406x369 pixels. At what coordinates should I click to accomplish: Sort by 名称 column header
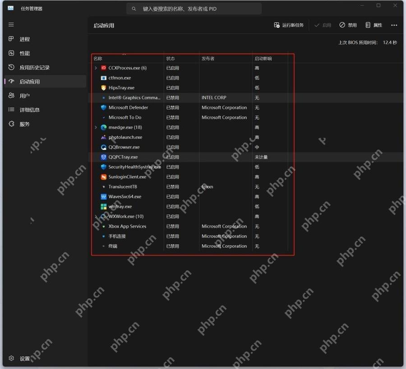[98, 59]
